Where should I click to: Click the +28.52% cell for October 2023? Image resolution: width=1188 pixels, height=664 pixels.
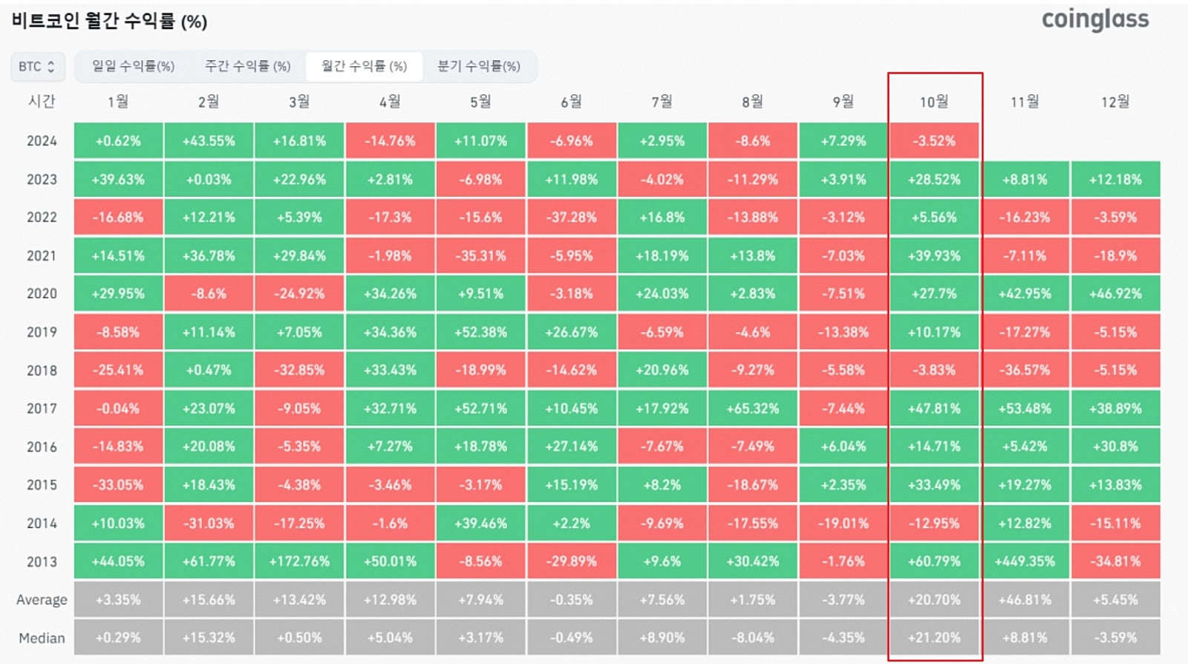[x=934, y=179]
